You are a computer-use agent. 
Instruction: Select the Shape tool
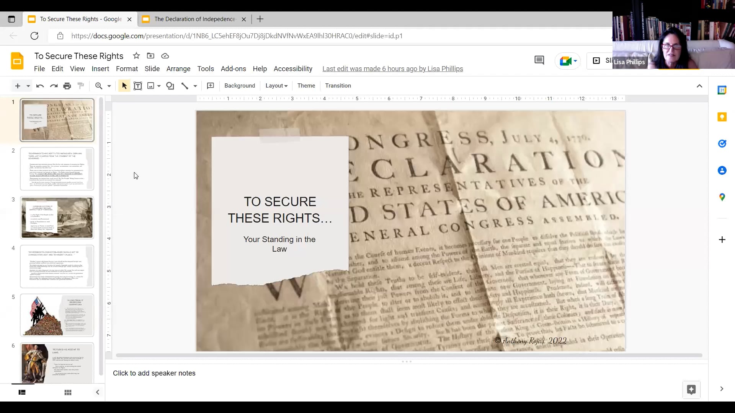pyautogui.click(x=170, y=86)
